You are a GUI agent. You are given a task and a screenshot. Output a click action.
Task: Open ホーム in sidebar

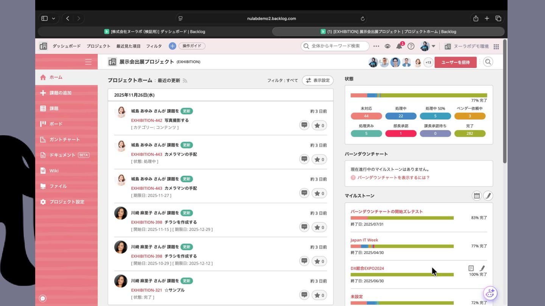click(66, 77)
